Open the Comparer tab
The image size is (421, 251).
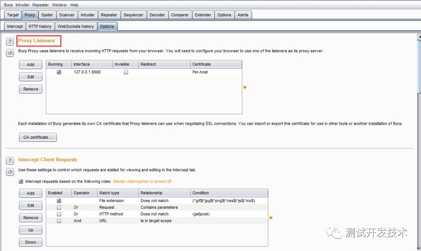pyautogui.click(x=180, y=15)
